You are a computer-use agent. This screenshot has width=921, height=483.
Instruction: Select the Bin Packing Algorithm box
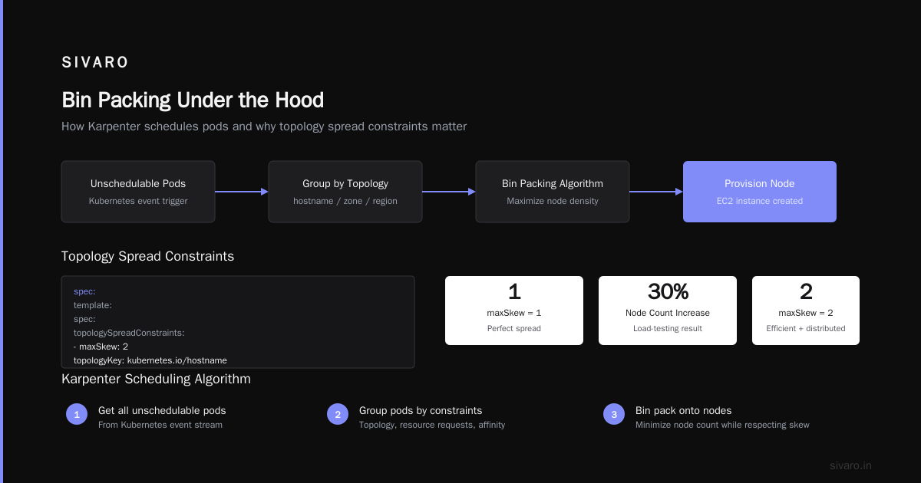(x=553, y=192)
